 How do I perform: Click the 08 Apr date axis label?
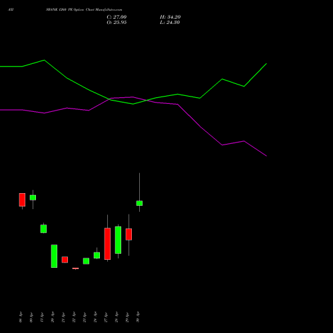click(x=21, y=317)
